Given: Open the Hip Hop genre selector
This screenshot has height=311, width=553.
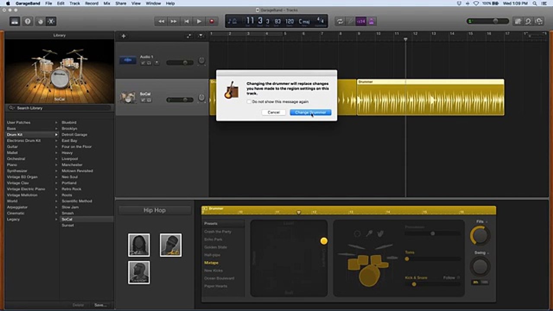Looking at the screenshot, I should coord(155,210).
